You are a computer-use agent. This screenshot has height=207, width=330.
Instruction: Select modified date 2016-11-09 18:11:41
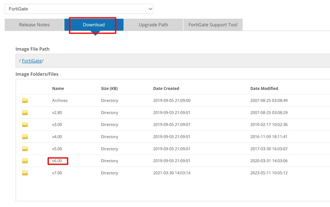269,137
